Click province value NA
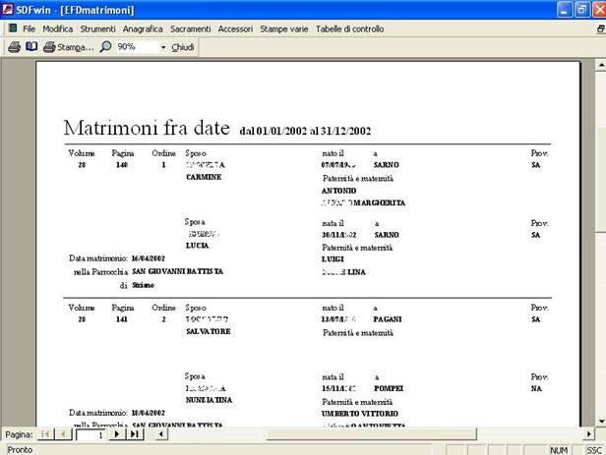Viewport: 606px width, 455px height. (536, 388)
